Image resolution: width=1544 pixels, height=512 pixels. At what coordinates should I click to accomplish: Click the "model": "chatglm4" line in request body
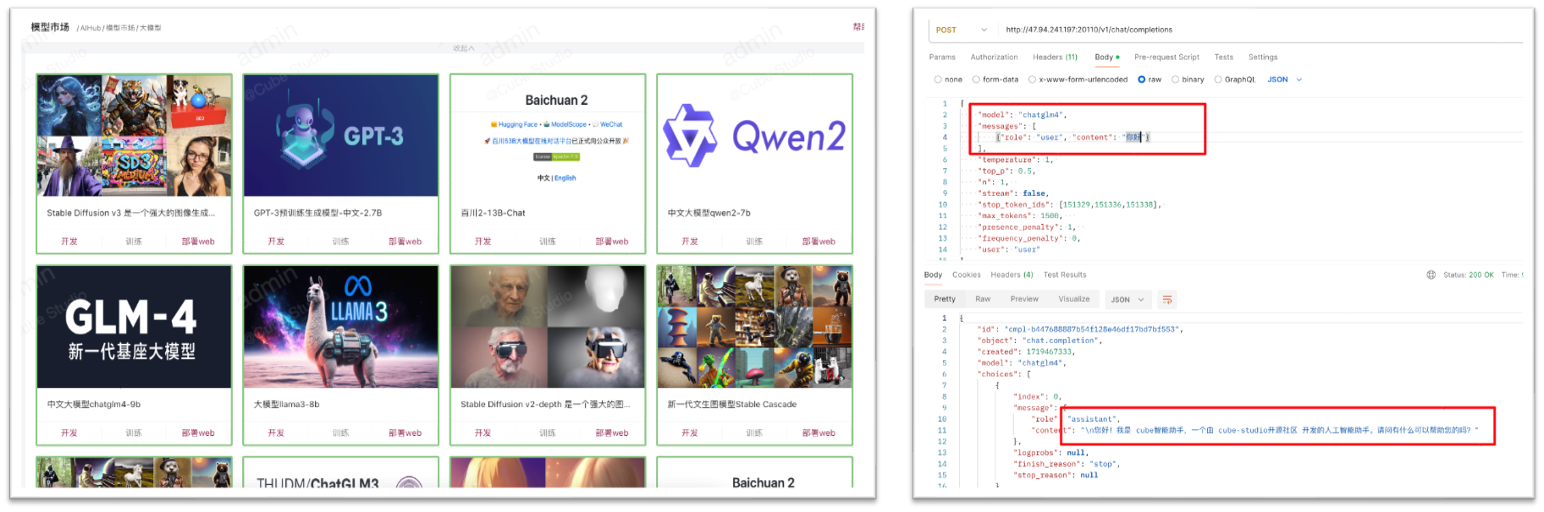tap(1023, 115)
